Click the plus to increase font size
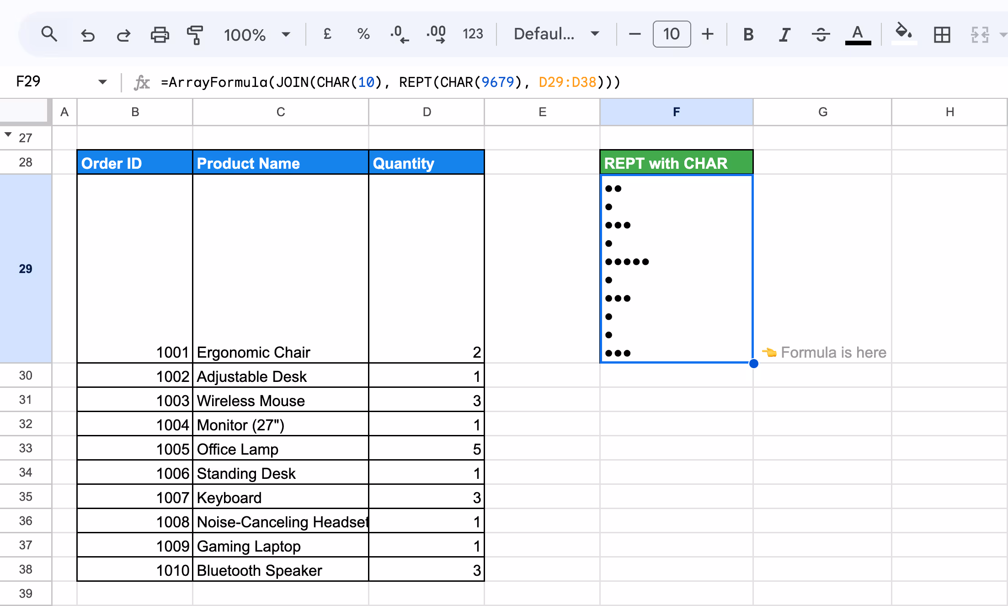Screen dimensions: 1008x606 (707, 34)
